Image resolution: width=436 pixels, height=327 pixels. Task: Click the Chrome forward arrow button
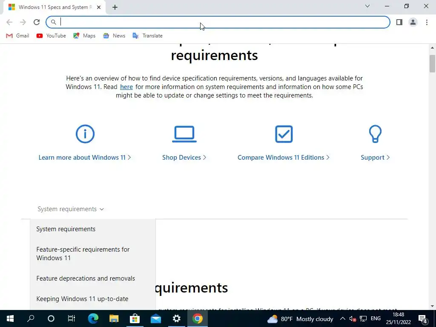click(x=23, y=22)
